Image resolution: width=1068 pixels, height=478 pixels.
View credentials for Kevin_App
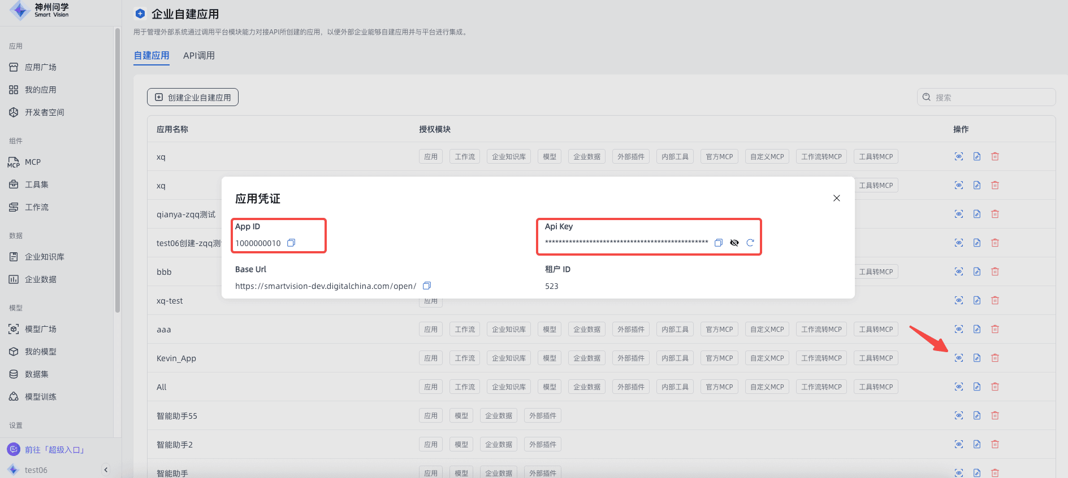pyautogui.click(x=959, y=358)
